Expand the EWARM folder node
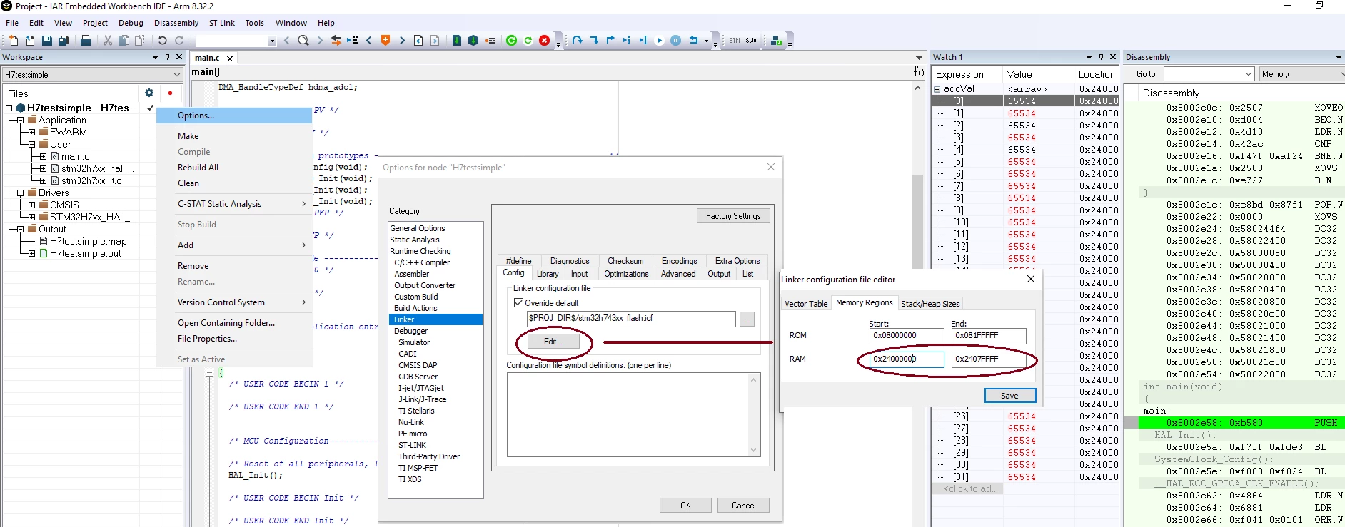This screenshot has width=1345, height=527. pyautogui.click(x=31, y=132)
